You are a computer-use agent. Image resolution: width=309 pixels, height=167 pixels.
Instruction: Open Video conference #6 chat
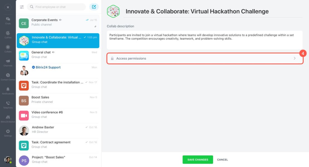coord(58,116)
